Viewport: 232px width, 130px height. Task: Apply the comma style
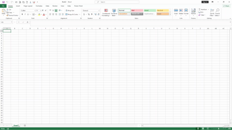[x=92, y=14]
